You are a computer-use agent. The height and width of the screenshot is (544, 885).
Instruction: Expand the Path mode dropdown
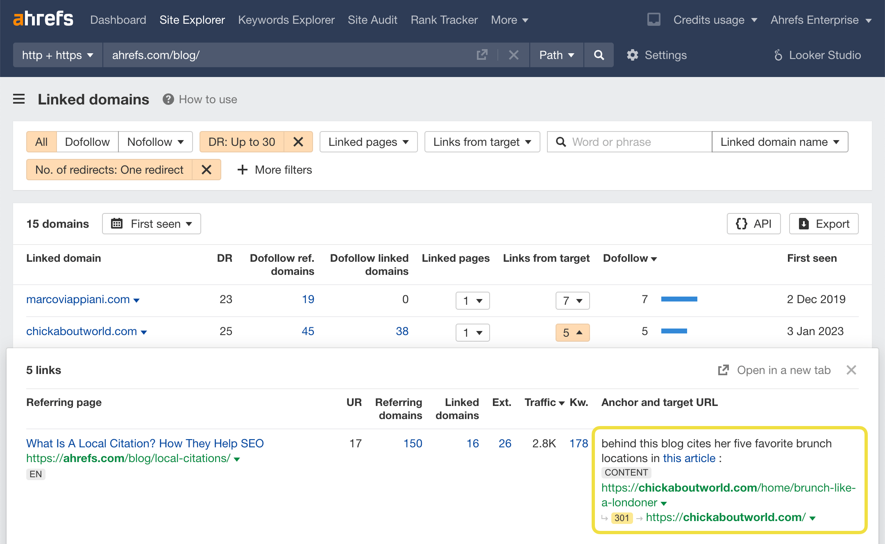pos(556,55)
